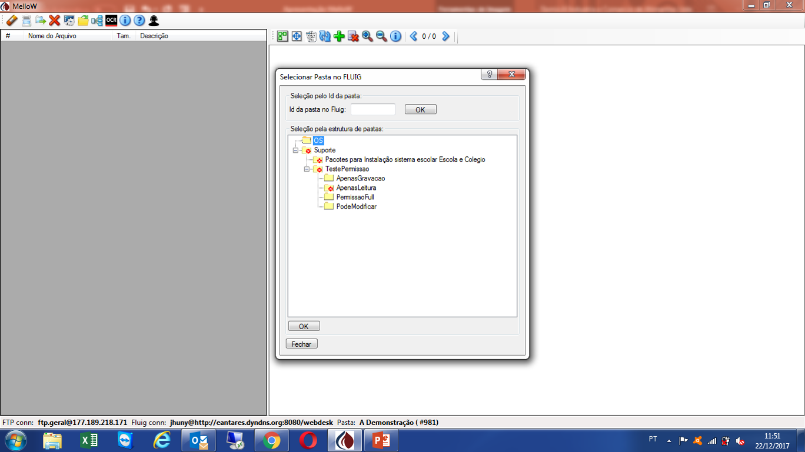Screen dimensions: 805x452
Task: Select the ApenasLeitura folder
Action: pyautogui.click(x=355, y=188)
